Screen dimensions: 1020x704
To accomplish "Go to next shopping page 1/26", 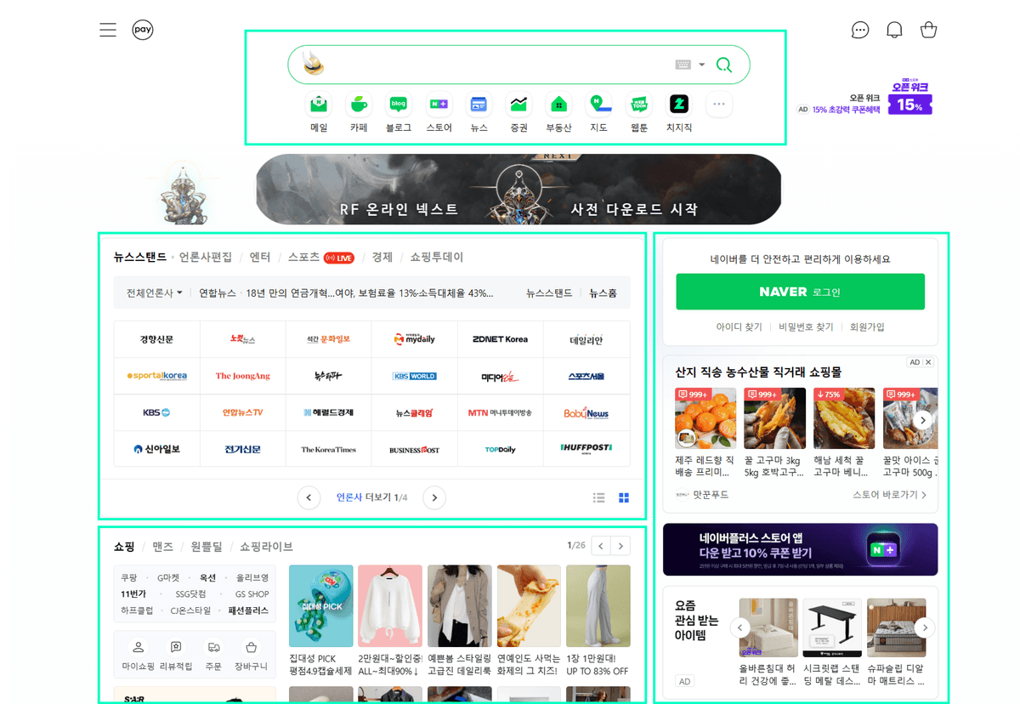I will [621, 546].
